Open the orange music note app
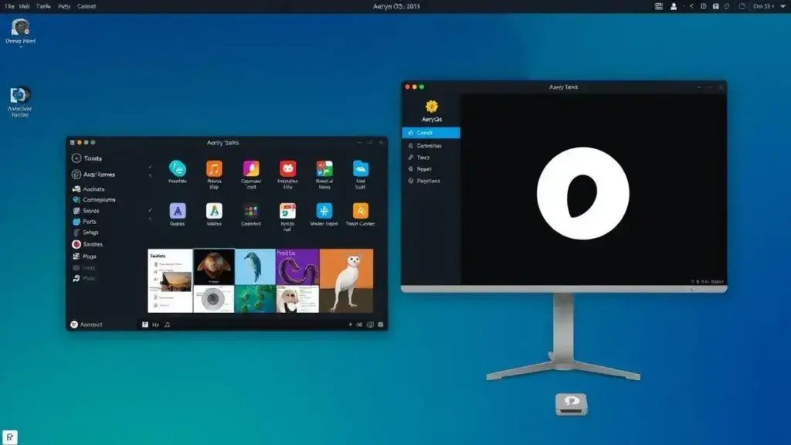The image size is (791, 445). coord(214,168)
